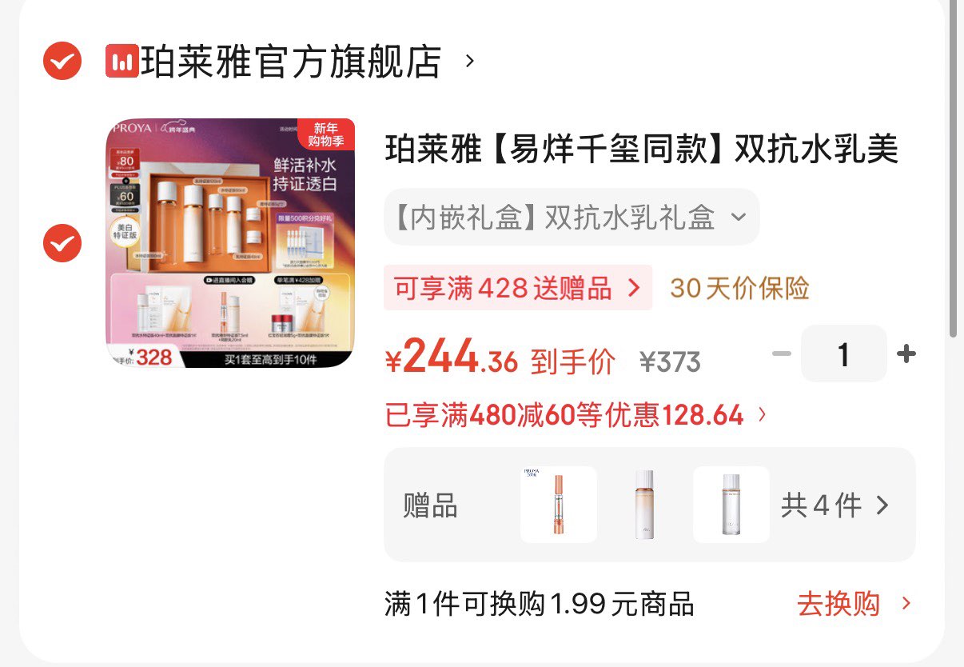Image resolution: width=964 pixels, height=667 pixels.
Task: Uncheck the product item checkbox
Action: pyautogui.click(x=62, y=243)
